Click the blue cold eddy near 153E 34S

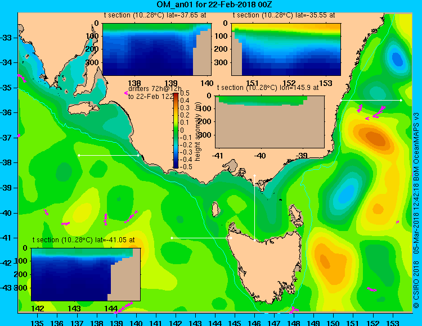click(x=397, y=59)
